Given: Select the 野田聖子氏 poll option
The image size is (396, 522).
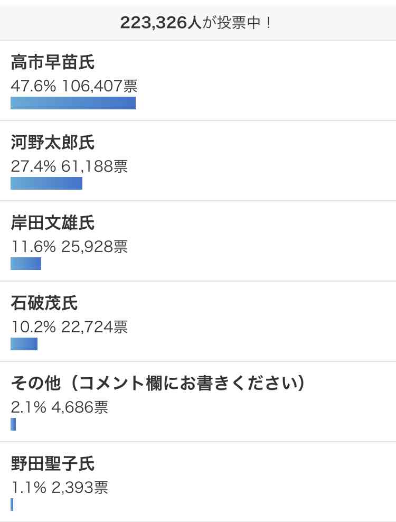Looking at the screenshot, I should (53, 464).
